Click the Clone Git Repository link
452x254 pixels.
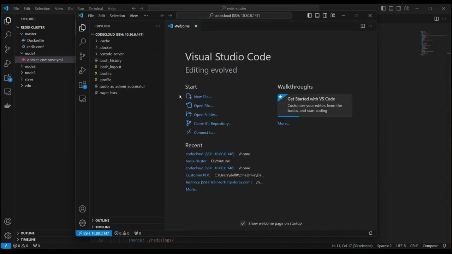click(x=212, y=123)
